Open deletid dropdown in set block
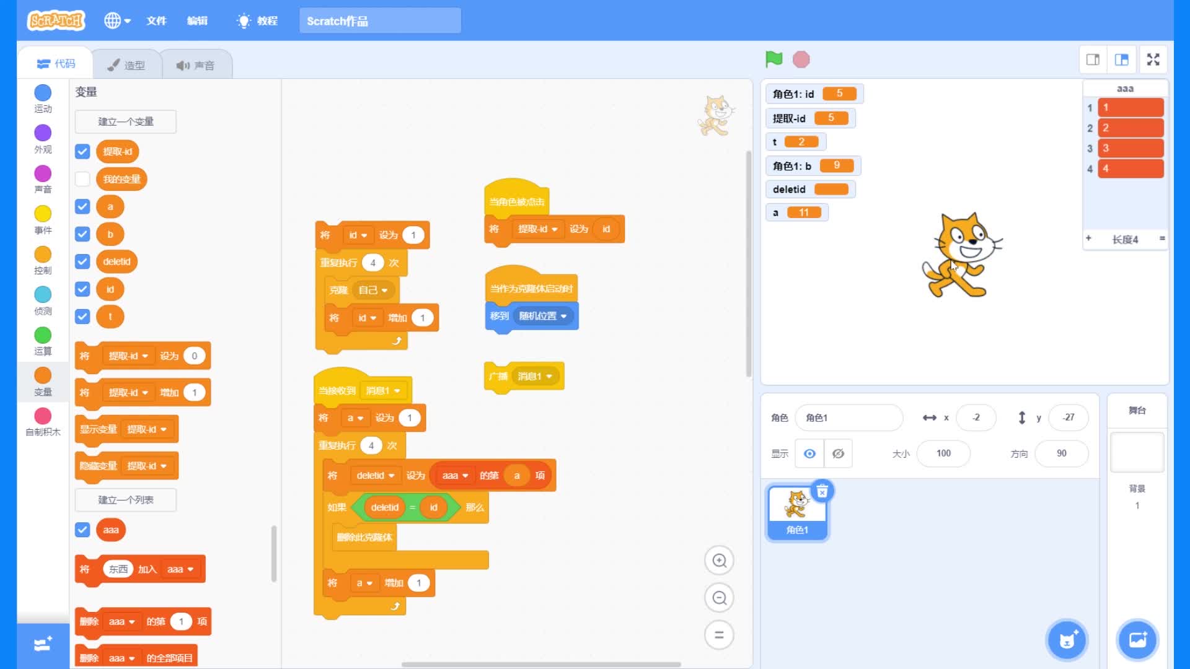1190x669 pixels. pos(376,475)
